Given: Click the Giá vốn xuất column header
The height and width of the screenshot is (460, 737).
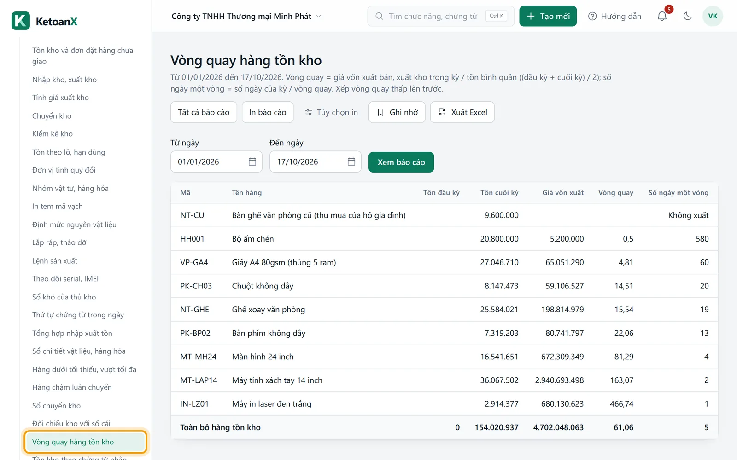Looking at the screenshot, I should click(563, 193).
